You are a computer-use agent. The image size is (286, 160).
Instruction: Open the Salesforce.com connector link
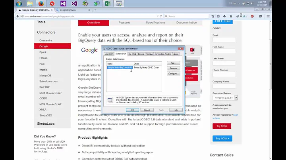tap(49, 81)
